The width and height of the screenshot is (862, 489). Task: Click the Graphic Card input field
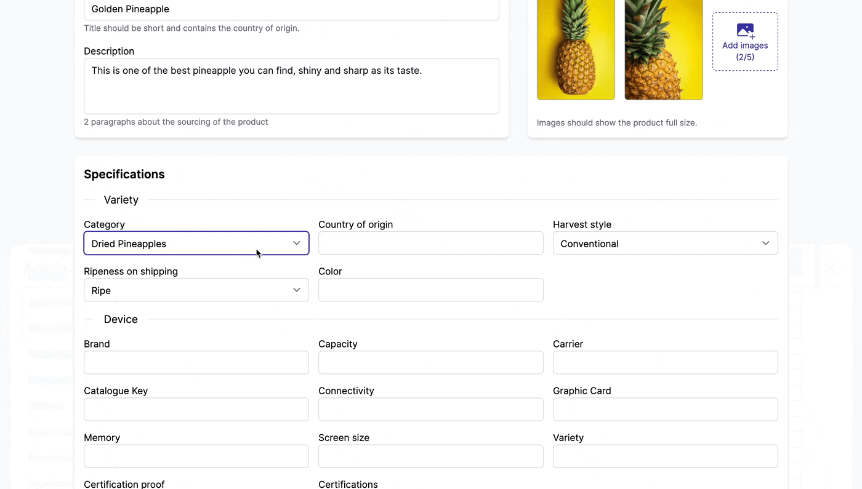pyautogui.click(x=665, y=410)
